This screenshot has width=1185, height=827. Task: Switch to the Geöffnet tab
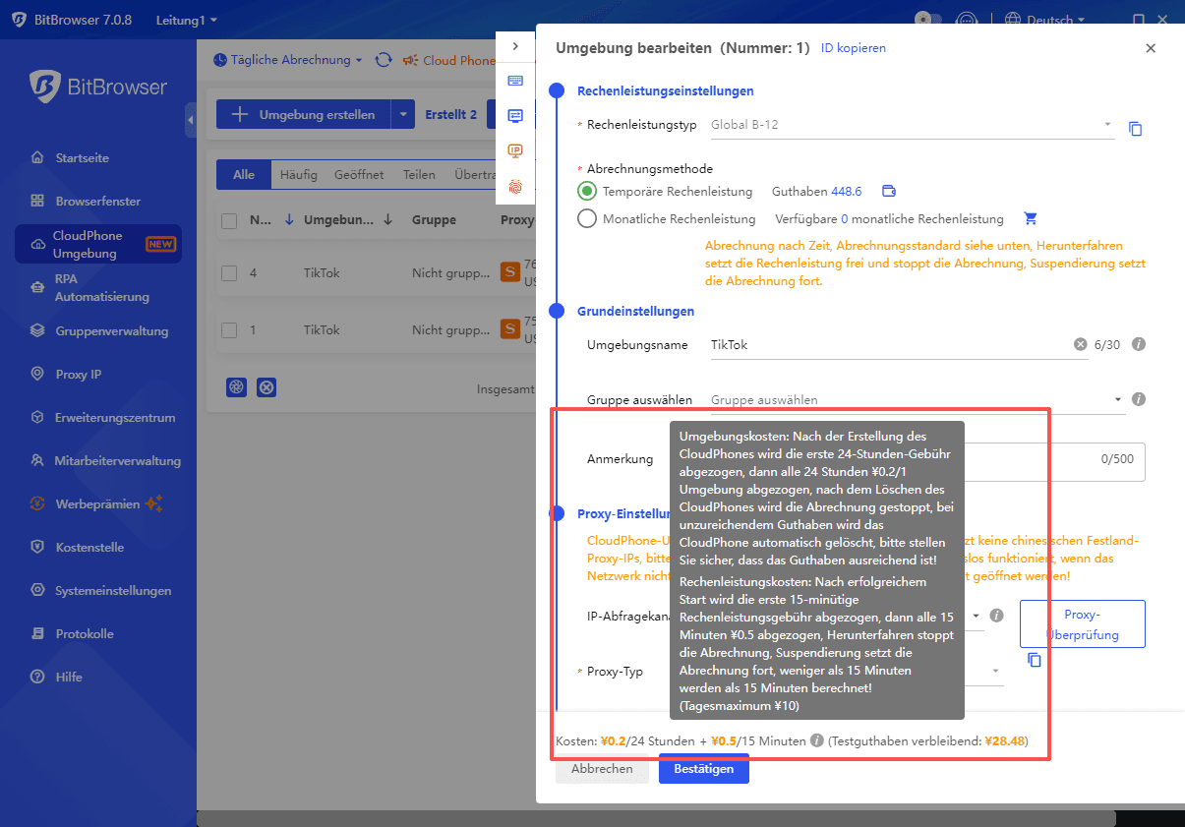[359, 175]
